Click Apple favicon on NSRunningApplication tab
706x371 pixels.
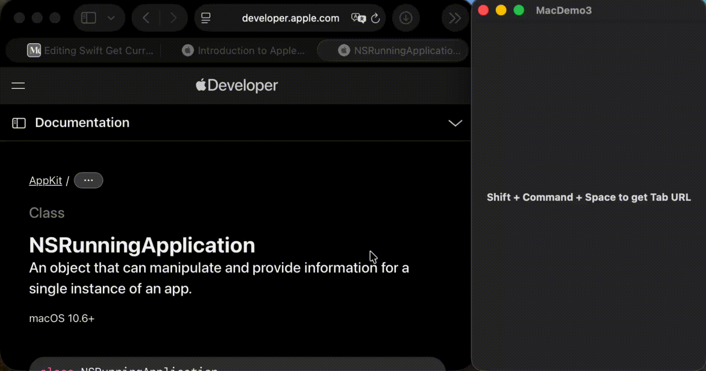coord(344,50)
